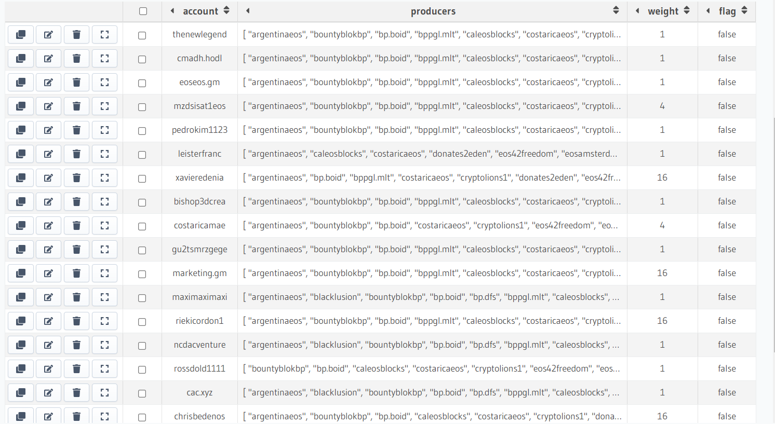This screenshot has width=775, height=424.
Task: Click the rossdold1111 producers list cell
Action: click(x=432, y=369)
